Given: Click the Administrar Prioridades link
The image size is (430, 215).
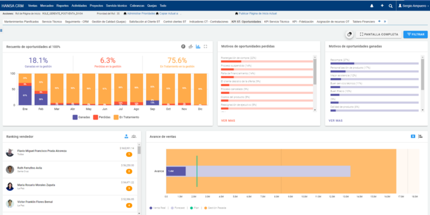Looking at the screenshot, I should click(141, 13).
